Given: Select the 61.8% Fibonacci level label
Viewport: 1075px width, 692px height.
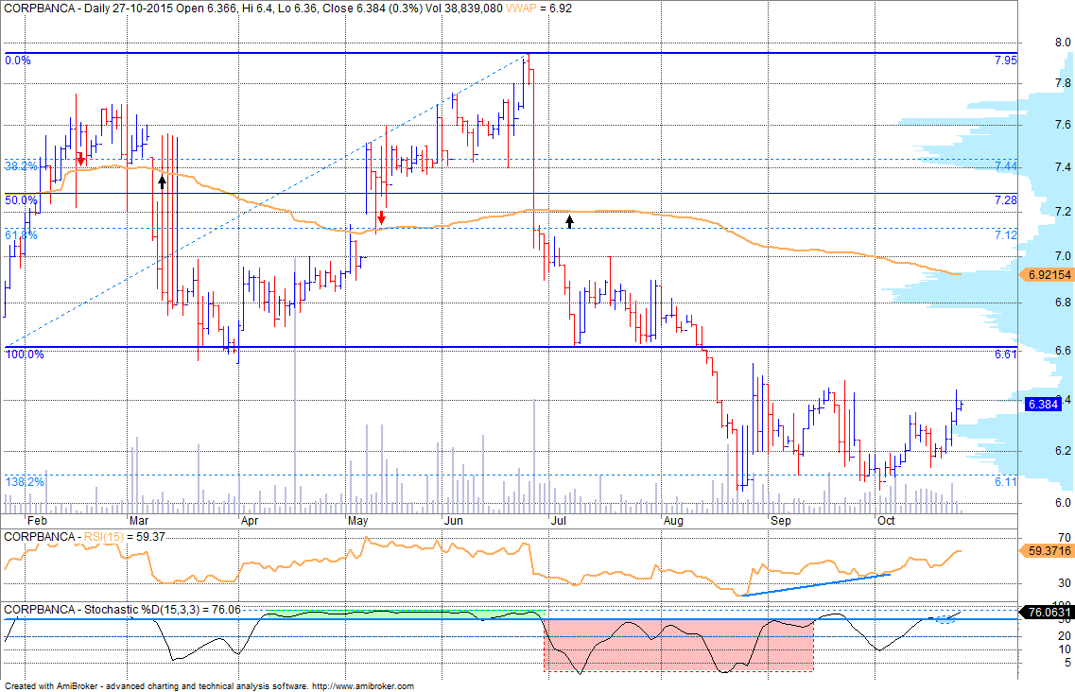Looking at the screenshot, I should coord(21,235).
